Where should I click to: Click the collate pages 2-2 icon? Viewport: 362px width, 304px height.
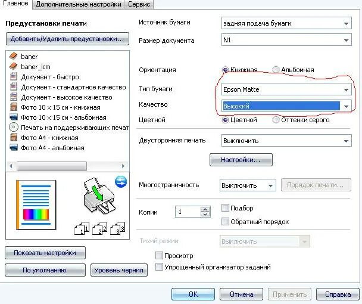(x=100, y=228)
